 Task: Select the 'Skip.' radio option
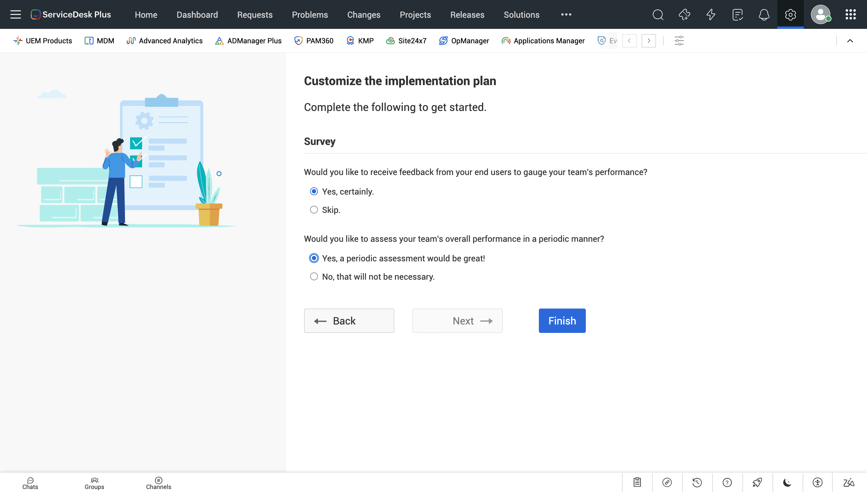(314, 210)
